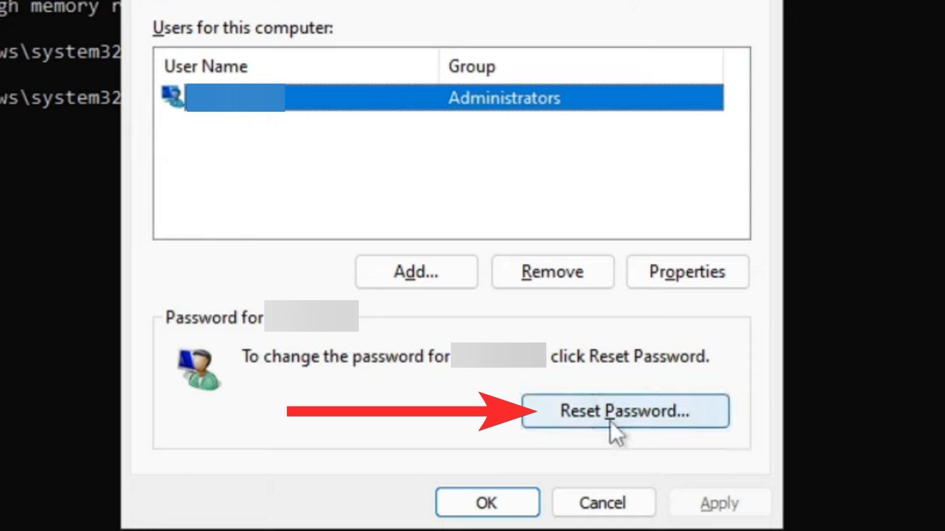Cancel the user accounts dialog
Image resolution: width=945 pixels, height=531 pixels.
pyautogui.click(x=603, y=502)
